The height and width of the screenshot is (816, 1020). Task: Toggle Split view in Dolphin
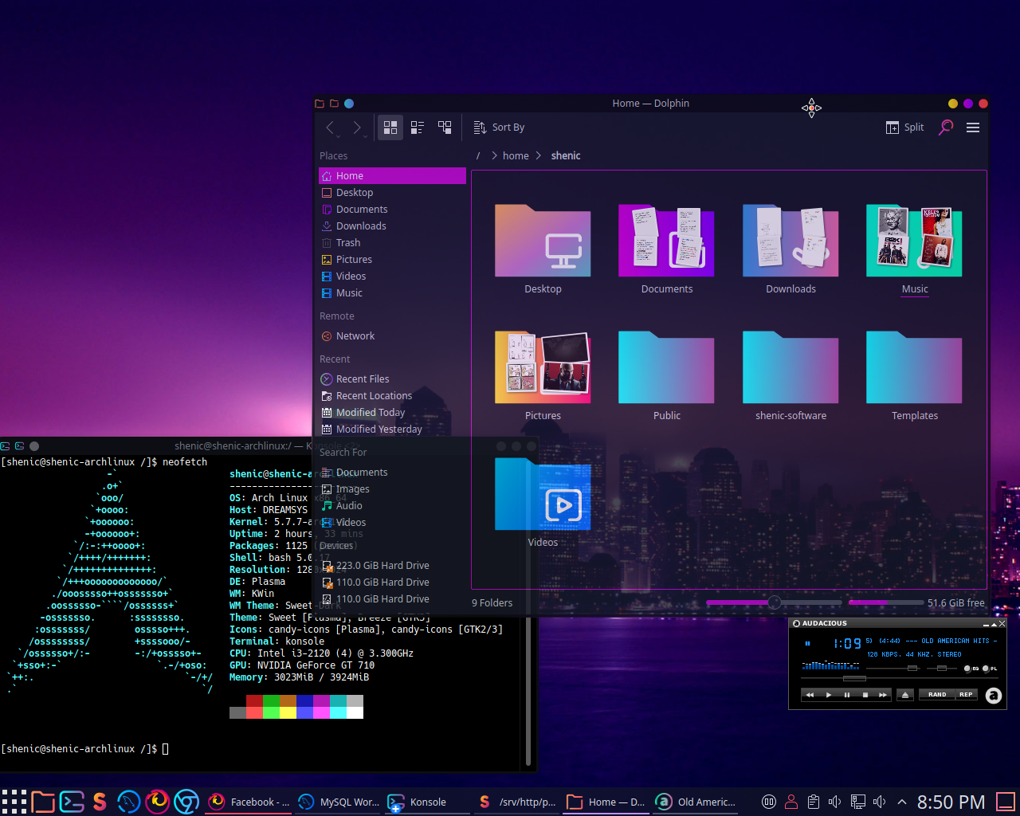point(904,127)
